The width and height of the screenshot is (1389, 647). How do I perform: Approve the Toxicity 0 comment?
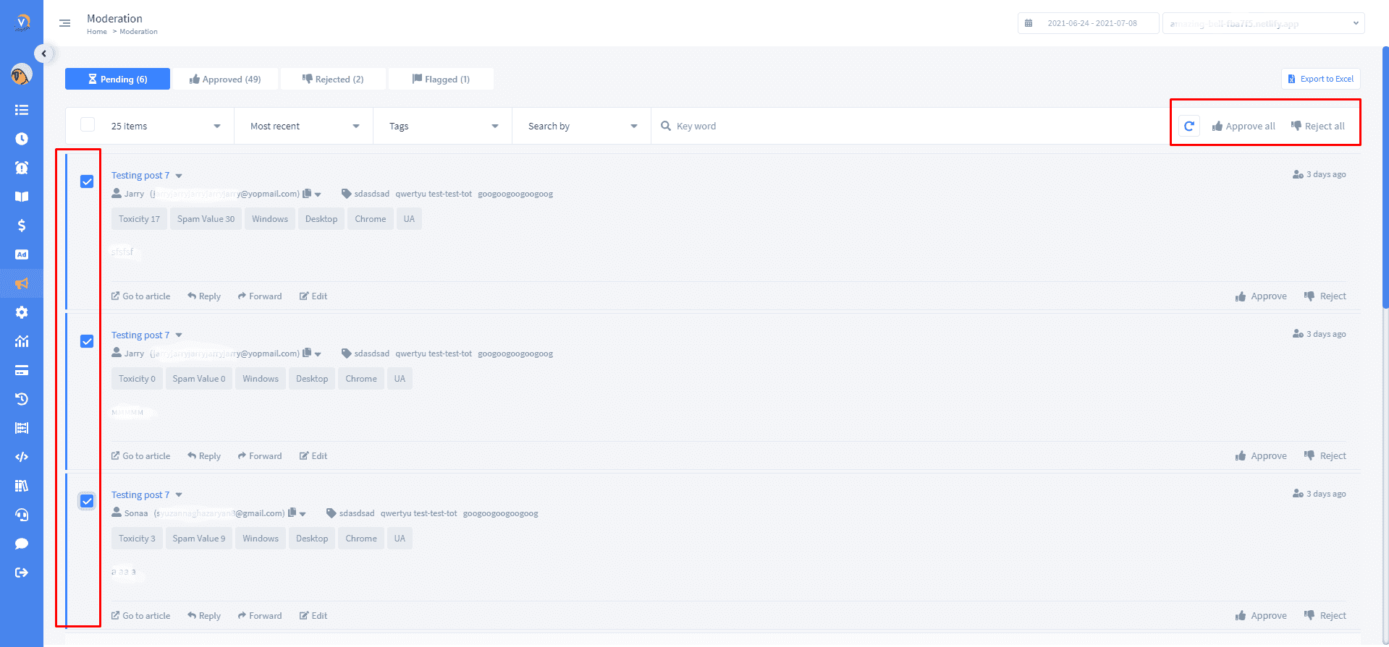(1261, 456)
